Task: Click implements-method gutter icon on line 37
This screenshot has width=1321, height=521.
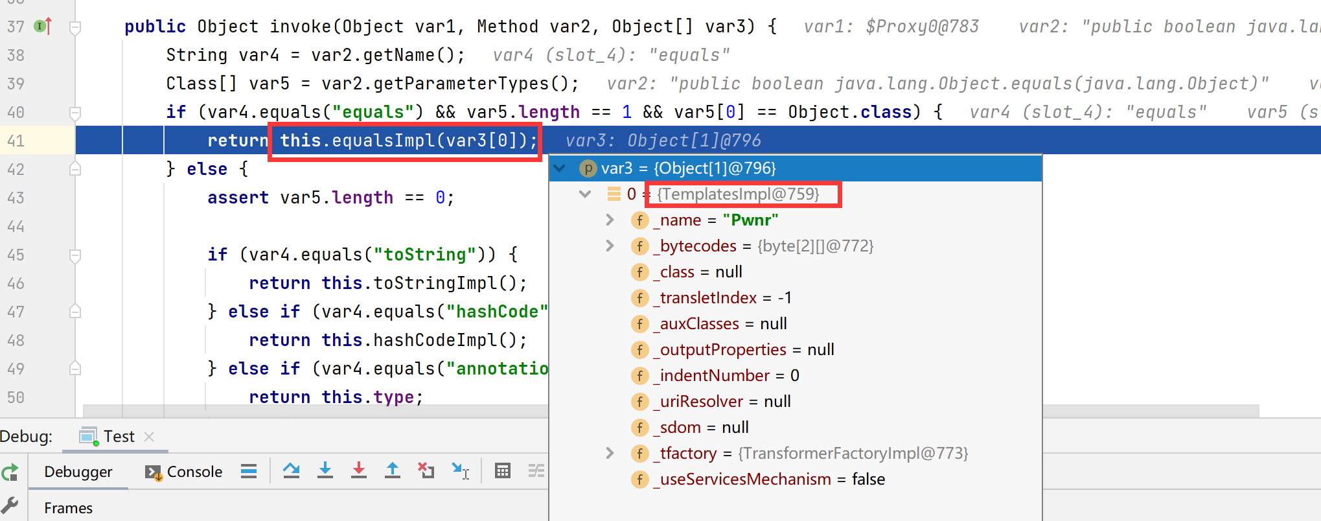Action: tap(43, 27)
